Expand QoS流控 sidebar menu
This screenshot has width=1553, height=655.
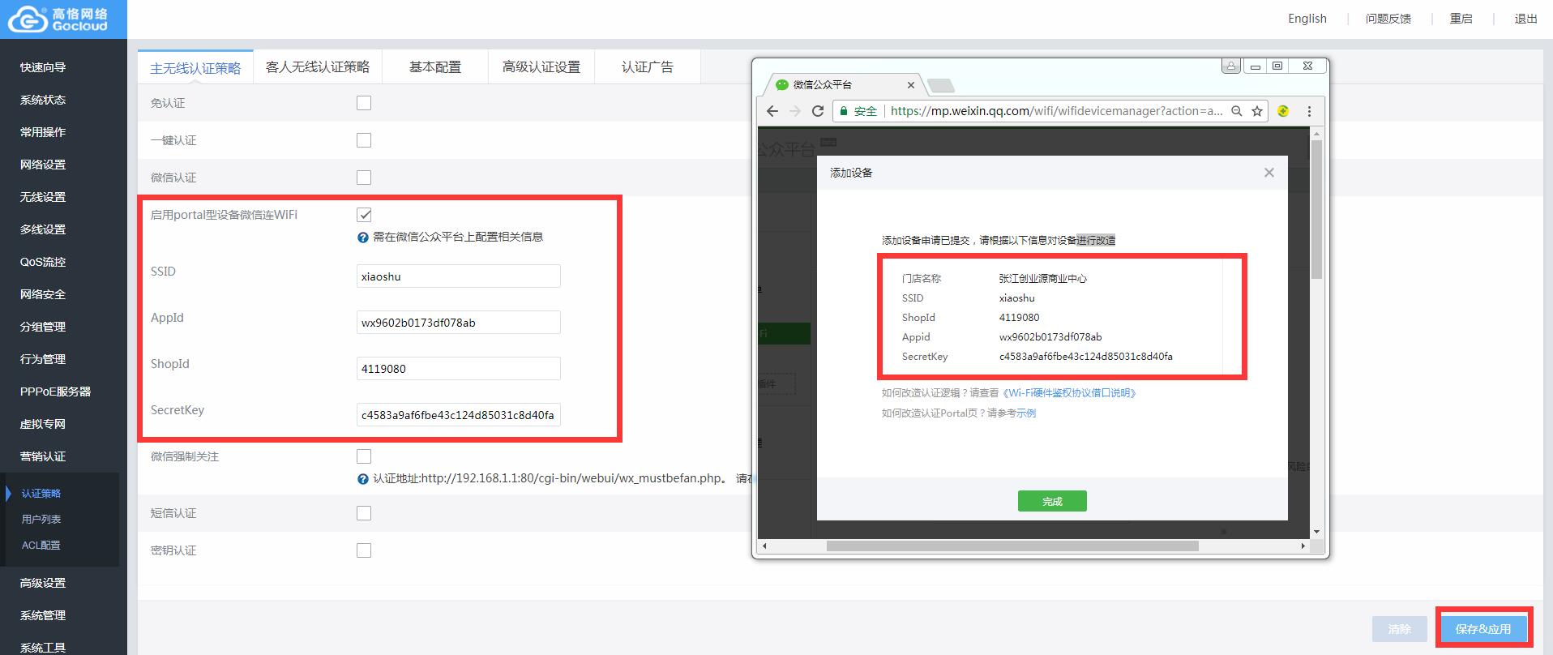click(x=43, y=262)
